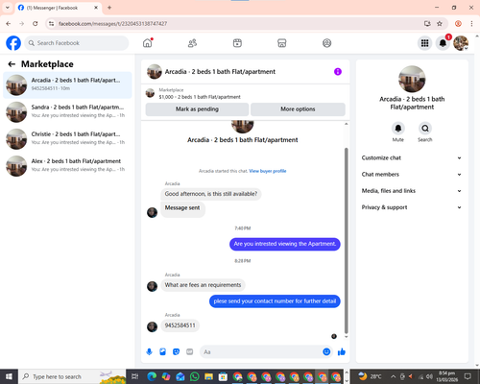The height and width of the screenshot is (384, 480).
Task: Open the View buyer profile link
Action: tap(268, 171)
